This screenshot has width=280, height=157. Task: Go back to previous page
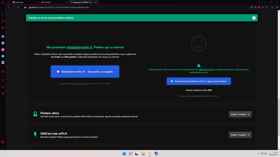[x=9, y=7]
